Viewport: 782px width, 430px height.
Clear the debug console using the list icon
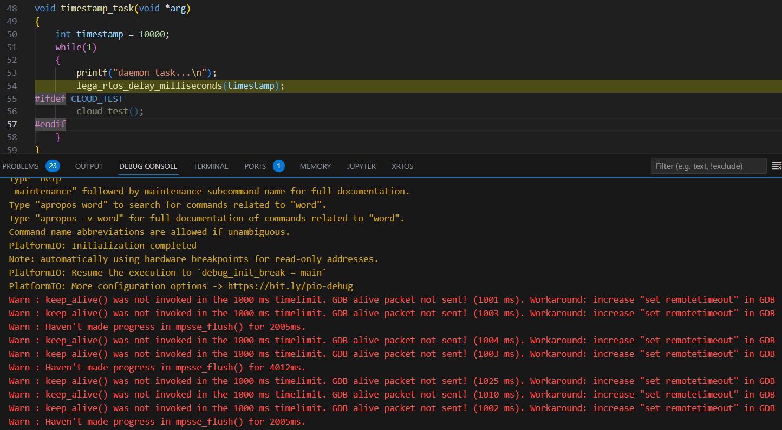tap(776, 166)
